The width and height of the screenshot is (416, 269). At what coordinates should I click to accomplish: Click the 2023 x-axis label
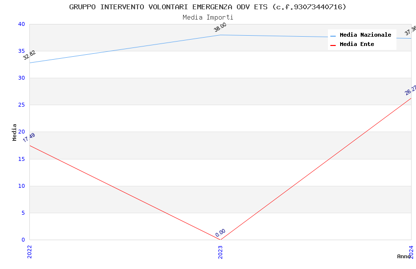[220, 252]
